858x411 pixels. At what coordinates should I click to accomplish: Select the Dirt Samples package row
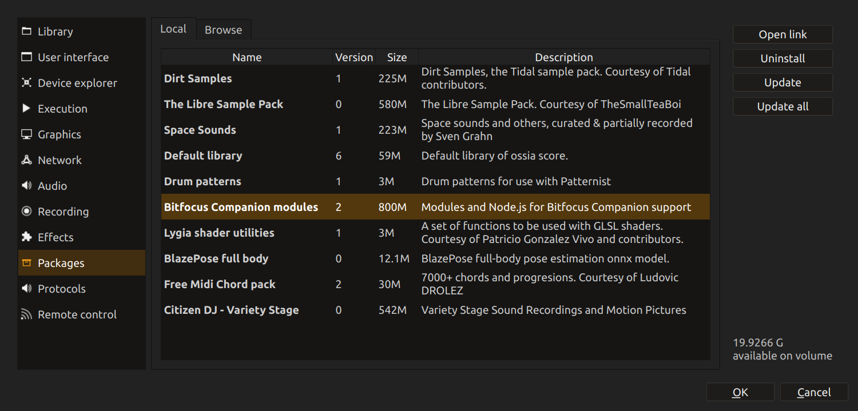pyautogui.click(x=198, y=78)
